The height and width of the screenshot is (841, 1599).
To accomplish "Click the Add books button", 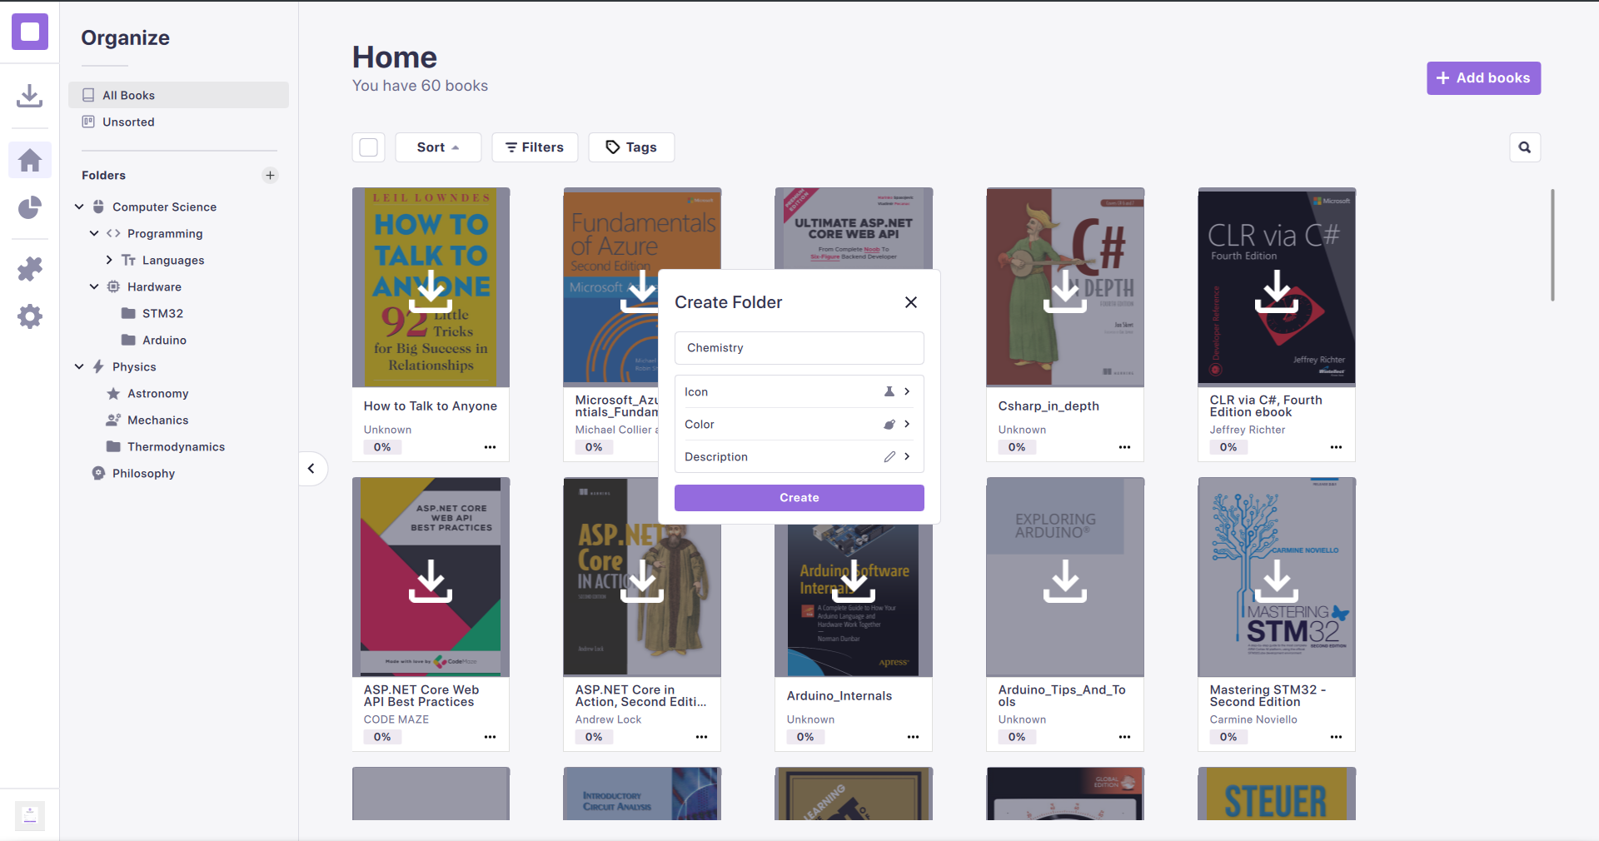I will point(1482,78).
